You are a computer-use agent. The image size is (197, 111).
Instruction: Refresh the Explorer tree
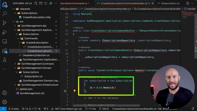46,3
